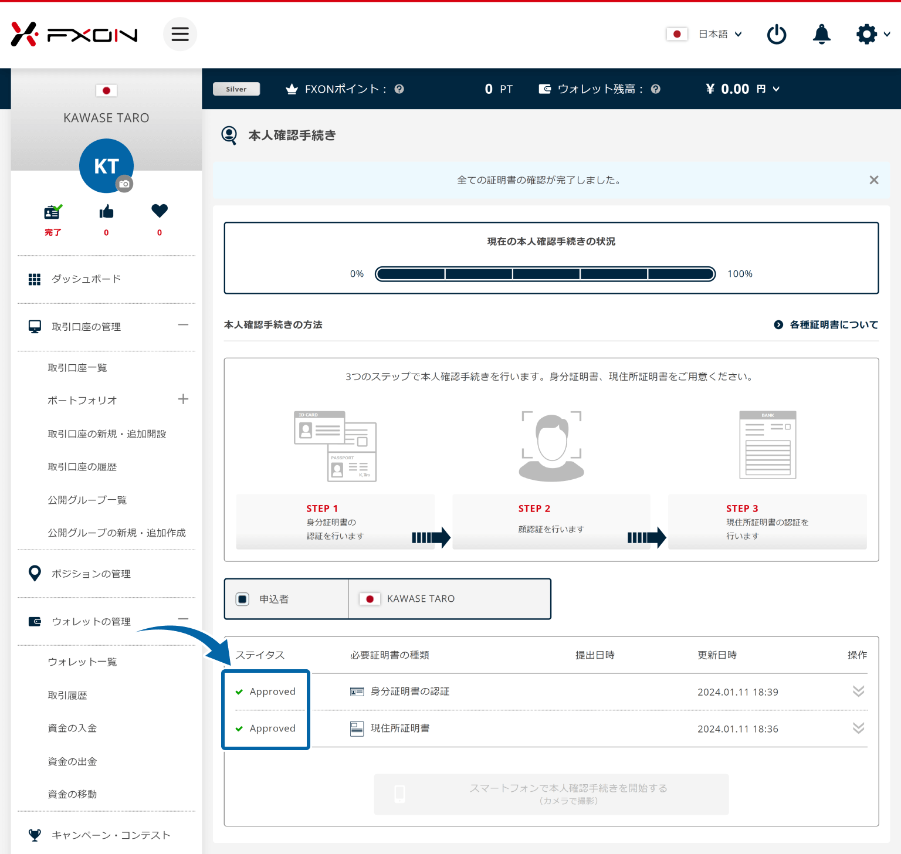901x854 pixels.
Task: Click スマートフォンで本人確認手続きを開始する button
Action: (x=551, y=794)
